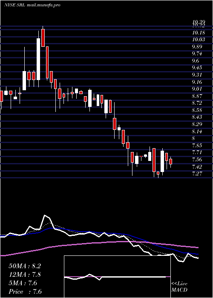This screenshot has height=298, width=213.
Task: Click the 'Price : 7.6' legend text
Action: 25,292
